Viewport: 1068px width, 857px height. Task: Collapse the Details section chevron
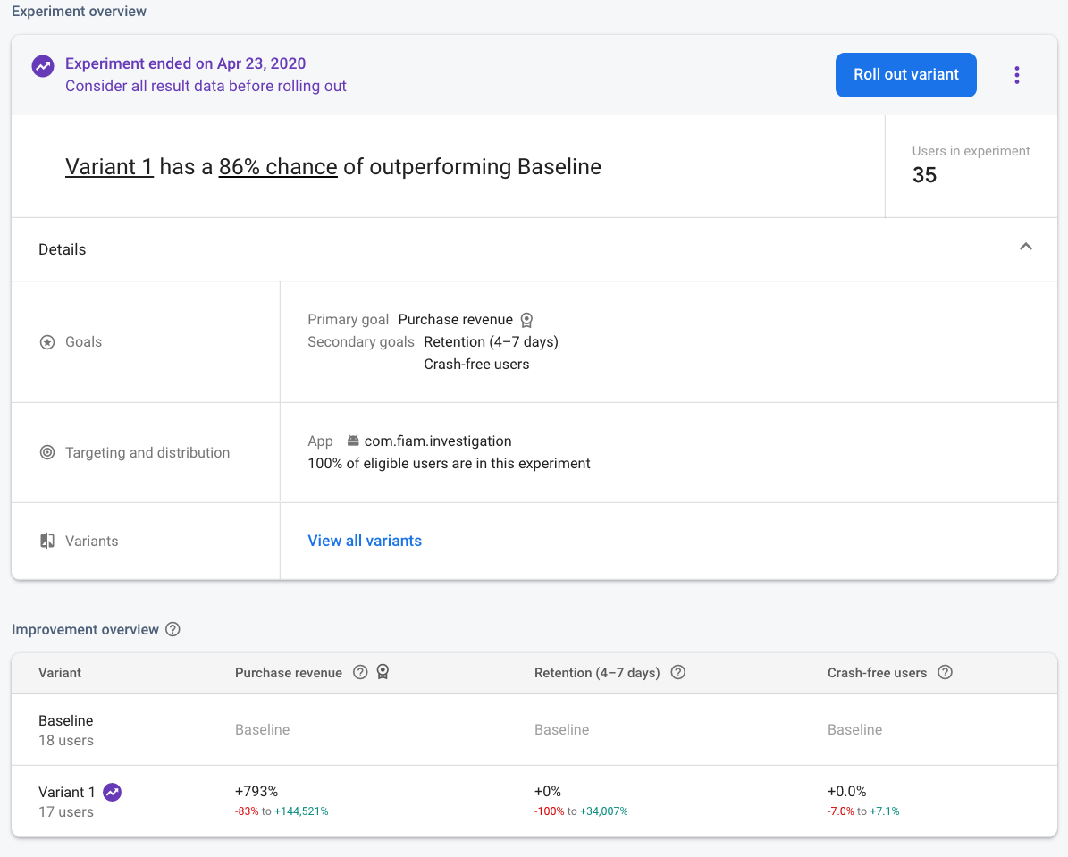1025,248
